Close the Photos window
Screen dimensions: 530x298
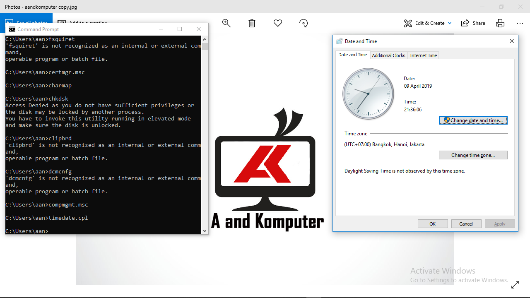[x=520, y=7]
